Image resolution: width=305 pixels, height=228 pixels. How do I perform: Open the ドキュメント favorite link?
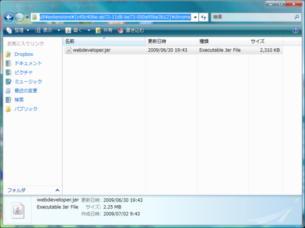(28, 63)
